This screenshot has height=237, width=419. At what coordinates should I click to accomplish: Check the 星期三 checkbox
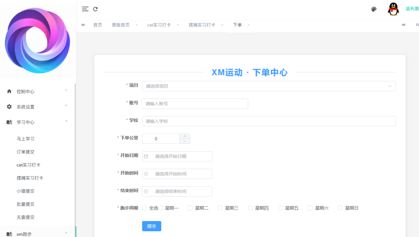point(220,208)
